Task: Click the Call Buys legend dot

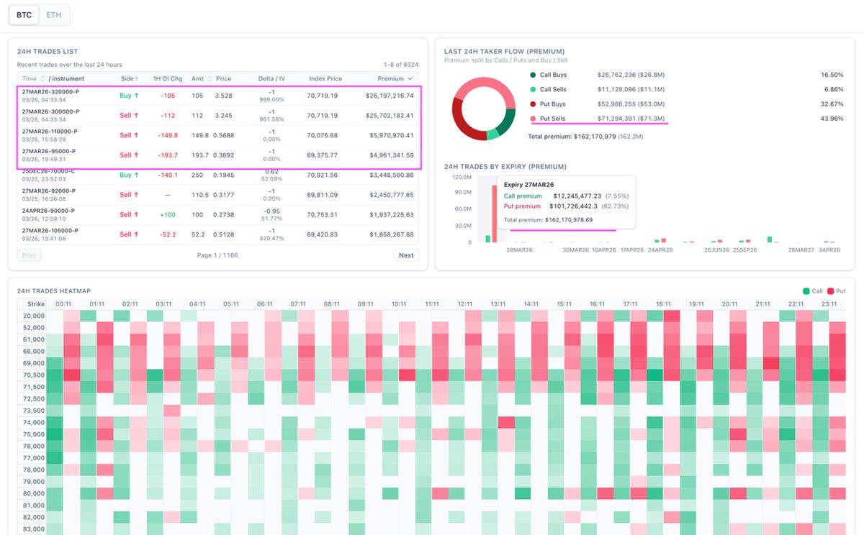Action: coord(533,75)
